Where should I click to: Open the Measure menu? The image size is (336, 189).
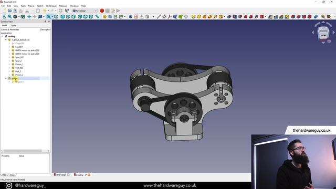tap(63, 6)
